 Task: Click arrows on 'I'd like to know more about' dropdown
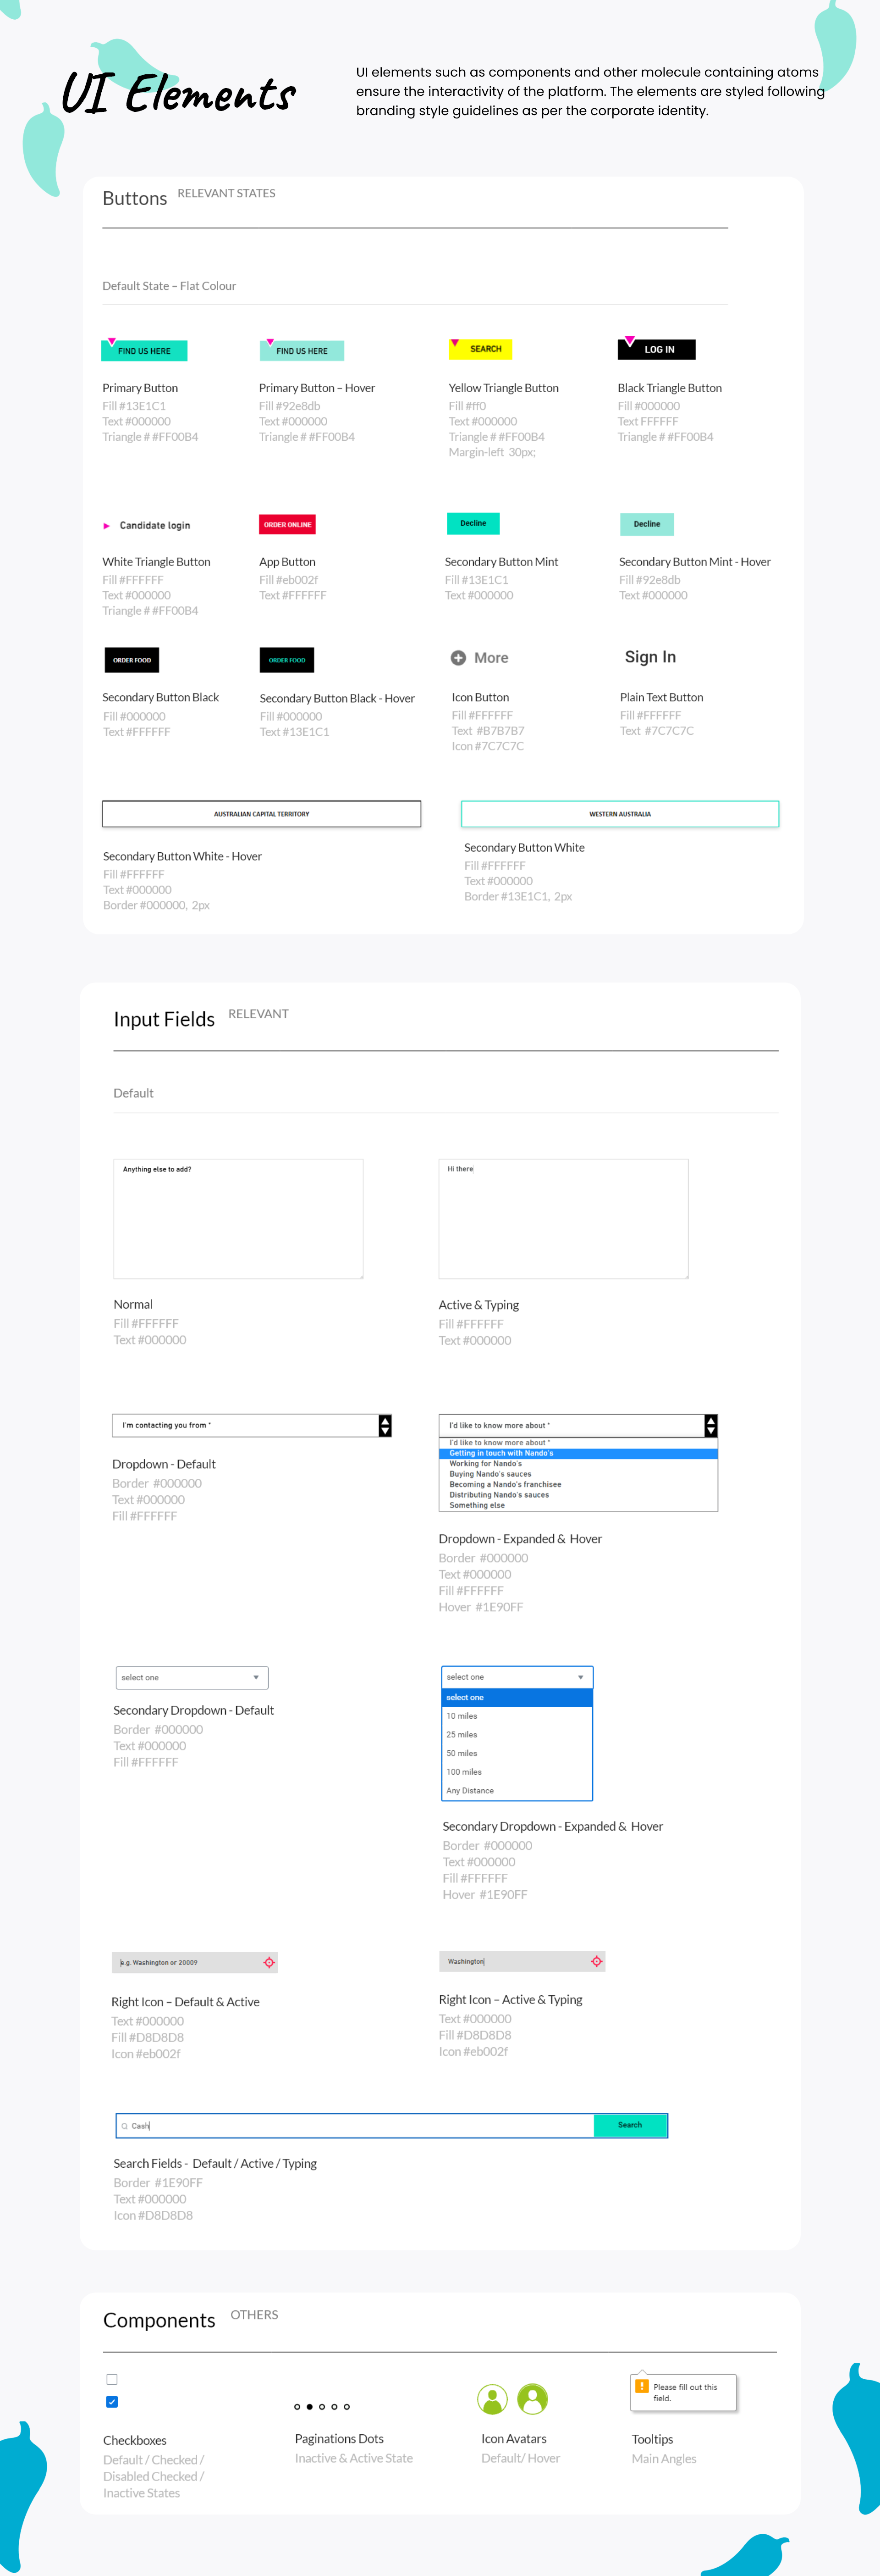pyautogui.click(x=710, y=1425)
